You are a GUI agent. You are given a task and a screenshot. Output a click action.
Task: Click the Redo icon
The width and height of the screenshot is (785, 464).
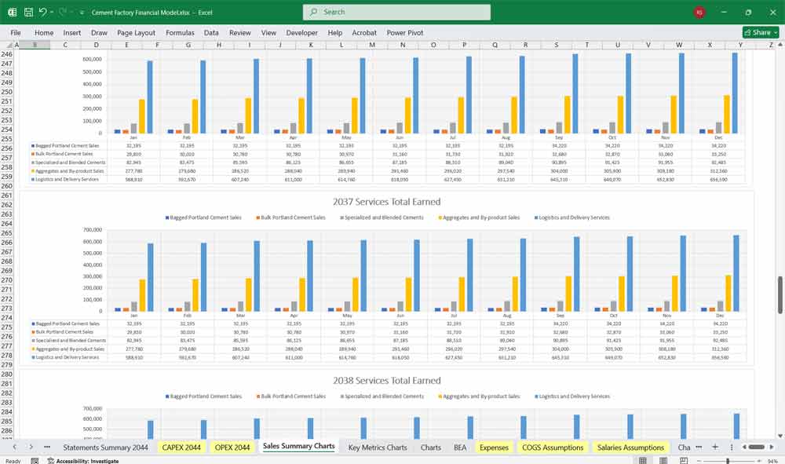pos(63,11)
